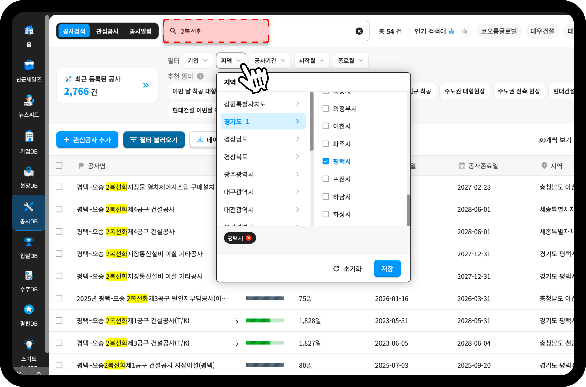The height and width of the screenshot is (387, 586).
Task: Toggle the select-all checkbox in table header
Action: [59, 166]
